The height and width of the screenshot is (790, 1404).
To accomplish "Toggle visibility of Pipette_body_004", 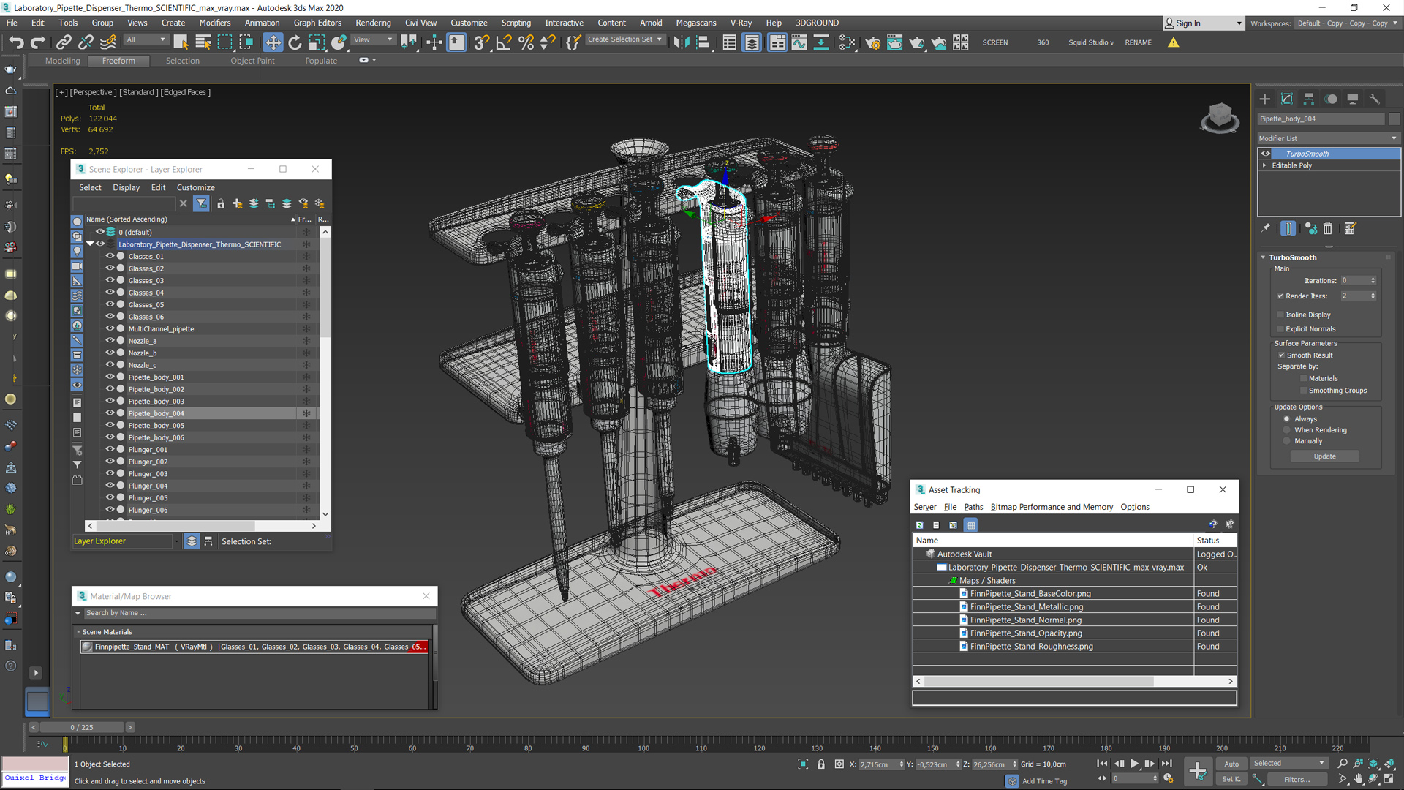I will point(110,413).
